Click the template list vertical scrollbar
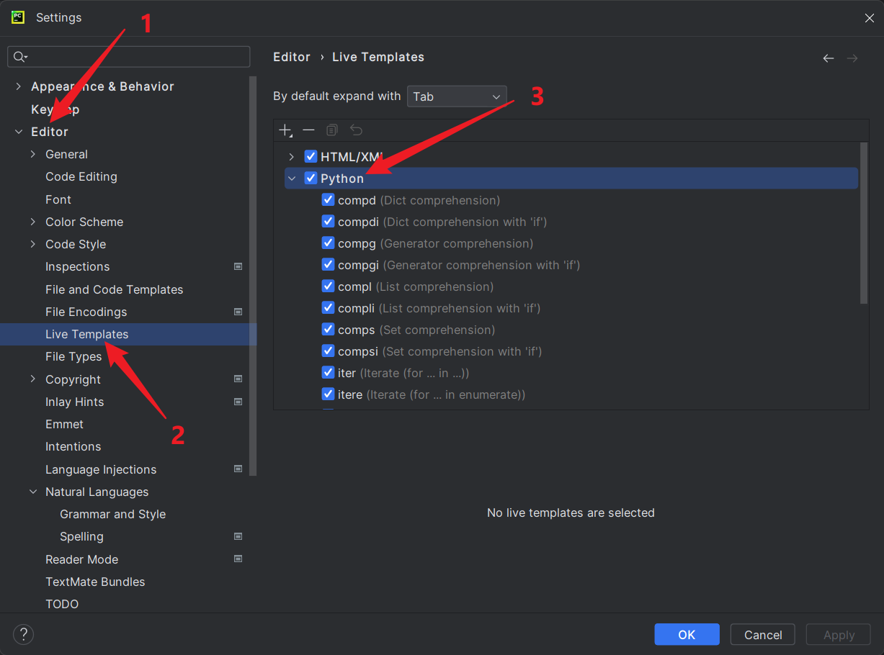Image resolution: width=884 pixels, height=655 pixels. click(x=864, y=223)
